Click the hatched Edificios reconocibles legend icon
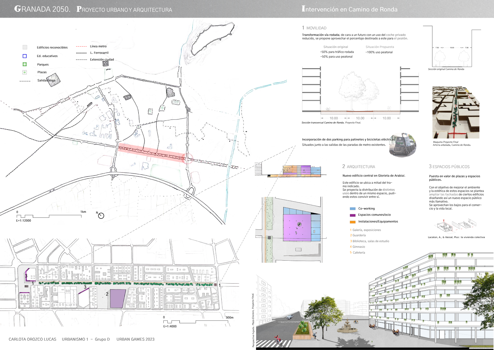The width and height of the screenshot is (494, 350). click(25, 47)
